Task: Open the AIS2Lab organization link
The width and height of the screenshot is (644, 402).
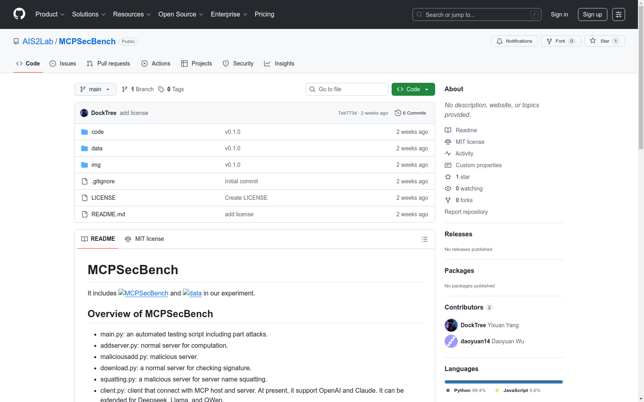Action: (x=38, y=41)
